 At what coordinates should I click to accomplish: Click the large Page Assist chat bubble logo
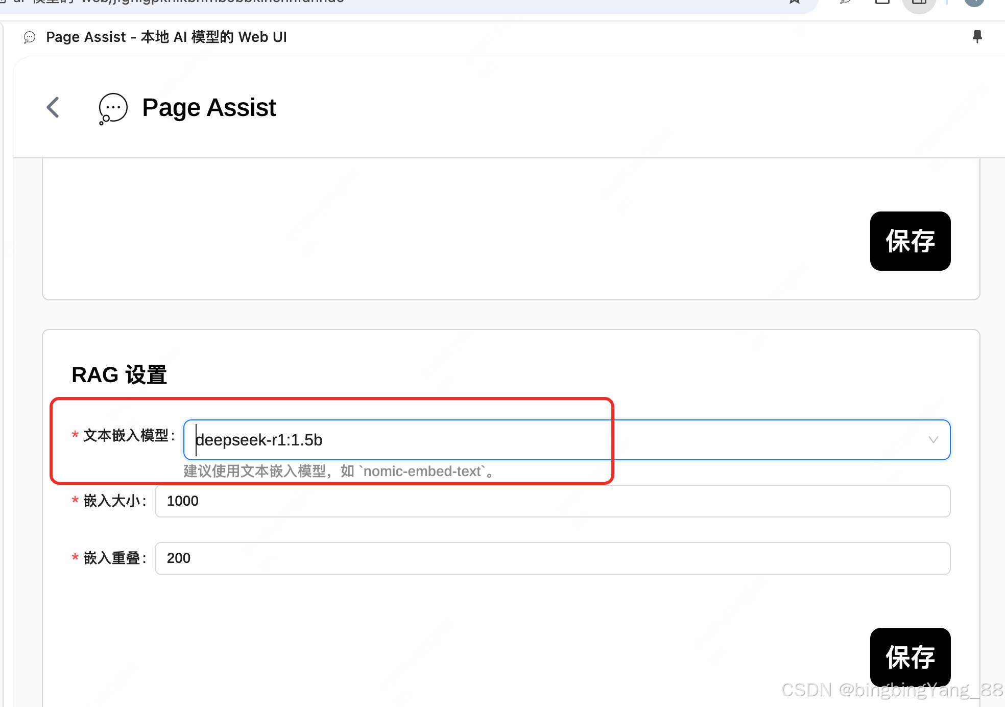point(113,108)
